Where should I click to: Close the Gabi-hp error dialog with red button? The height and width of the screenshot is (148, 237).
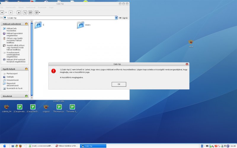point(187,64)
